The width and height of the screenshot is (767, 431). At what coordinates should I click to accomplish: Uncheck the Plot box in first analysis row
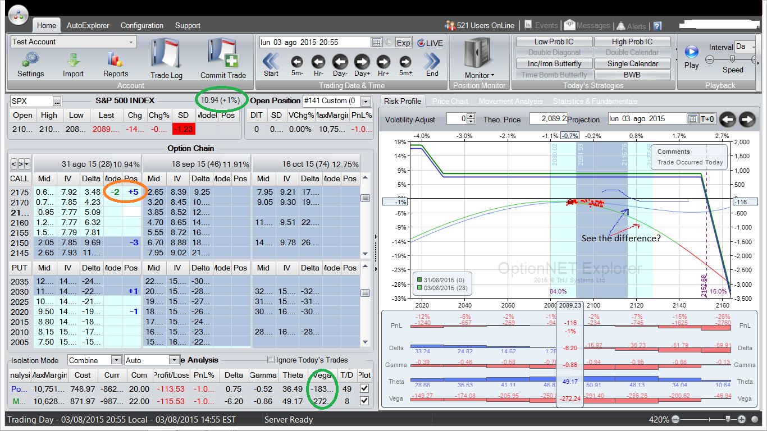pos(364,388)
